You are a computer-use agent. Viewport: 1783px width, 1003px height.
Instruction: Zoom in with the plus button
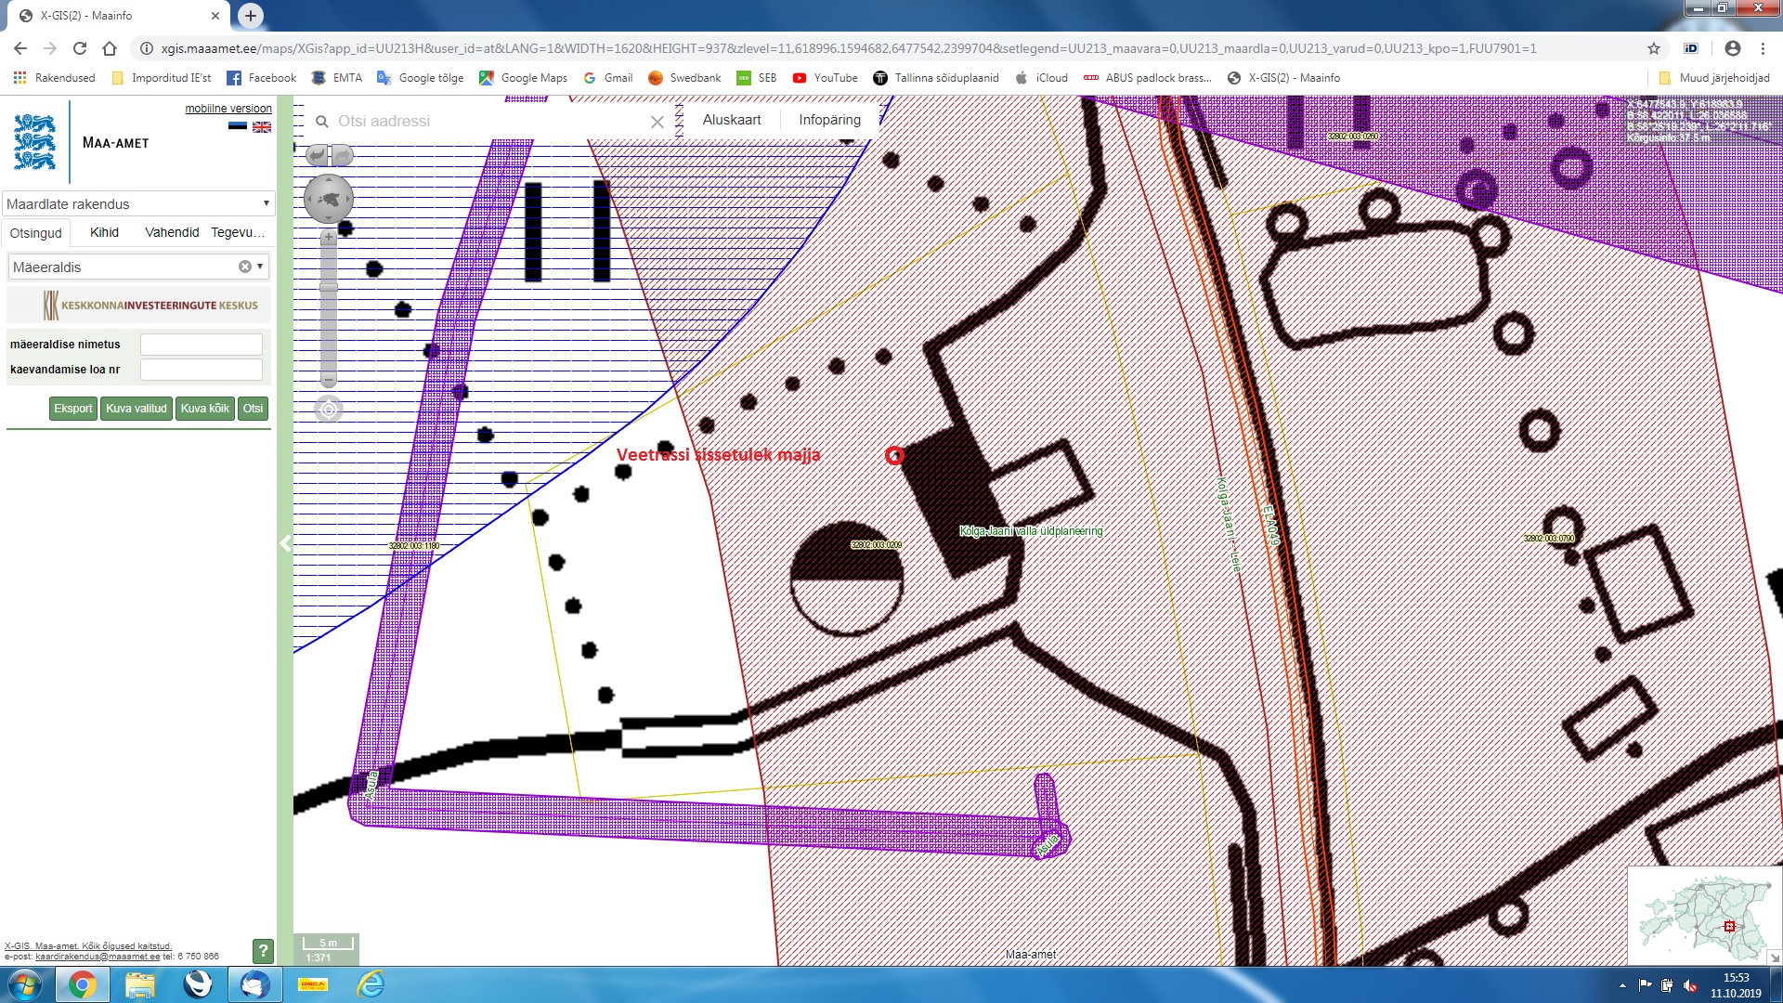tap(328, 237)
